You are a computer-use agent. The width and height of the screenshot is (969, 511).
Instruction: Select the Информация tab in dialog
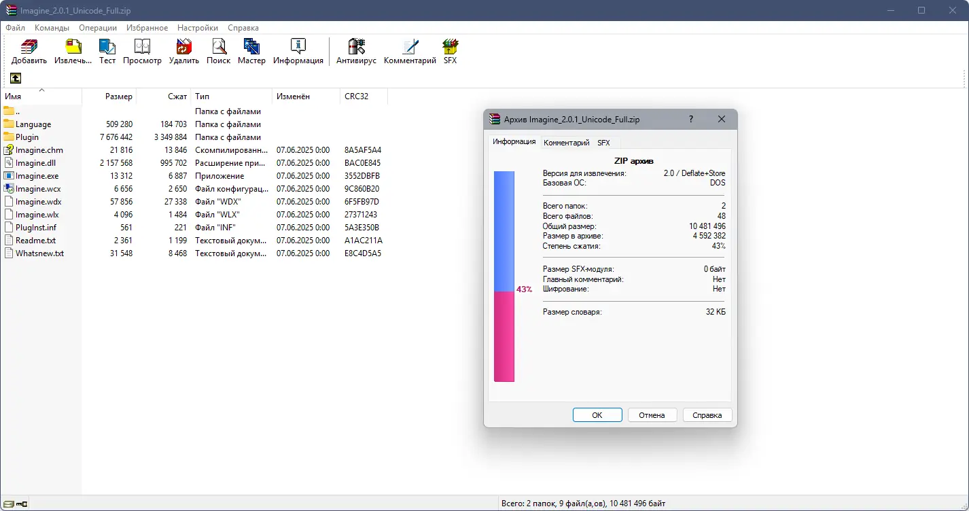(514, 141)
